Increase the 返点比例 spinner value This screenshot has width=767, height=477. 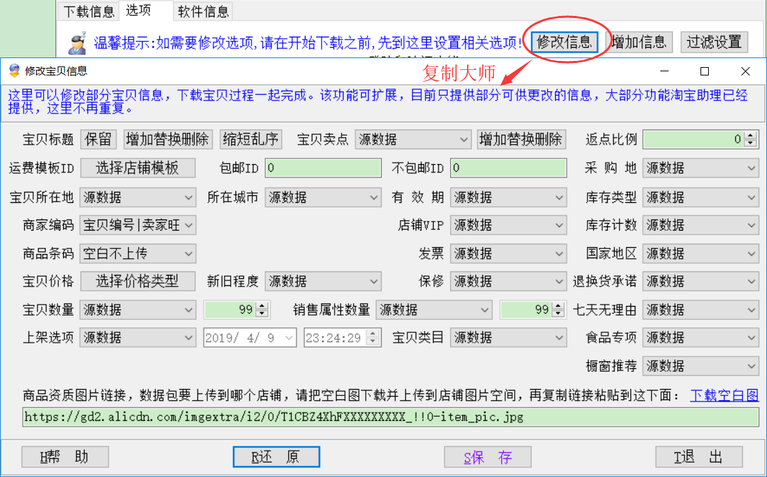pyautogui.click(x=751, y=136)
